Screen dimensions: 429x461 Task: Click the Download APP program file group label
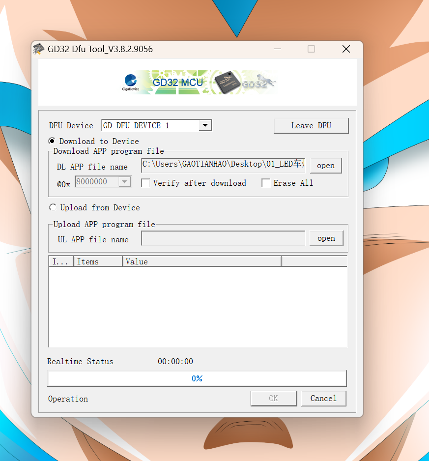coord(109,151)
